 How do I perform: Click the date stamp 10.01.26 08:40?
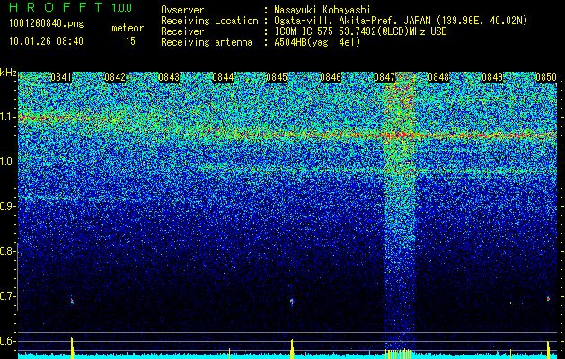pyautogui.click(x=46, y=41)
